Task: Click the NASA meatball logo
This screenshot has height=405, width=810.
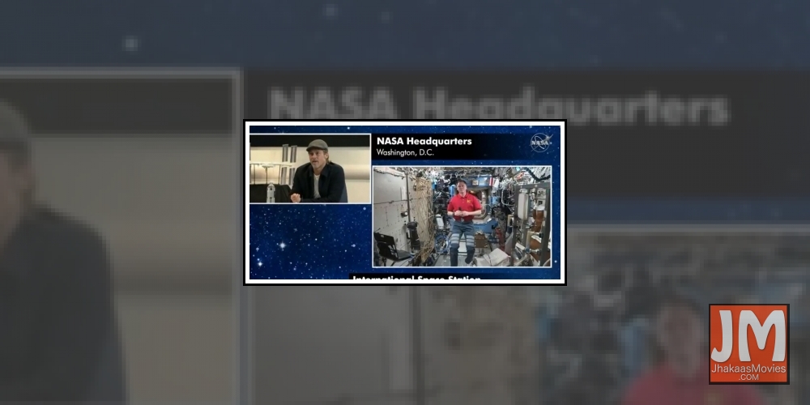Action: [x=540, y=142]
